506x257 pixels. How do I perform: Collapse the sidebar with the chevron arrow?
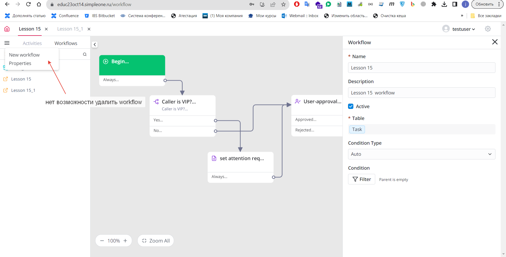tap(95, 44)
